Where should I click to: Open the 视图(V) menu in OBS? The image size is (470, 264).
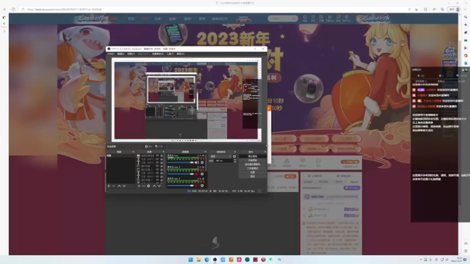point(131,54)
